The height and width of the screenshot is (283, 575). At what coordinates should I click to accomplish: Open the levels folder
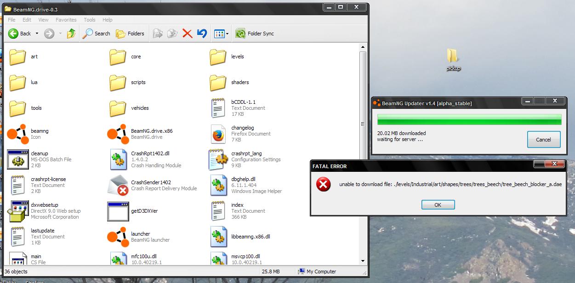pyautogui.click(x=218, y=57)
